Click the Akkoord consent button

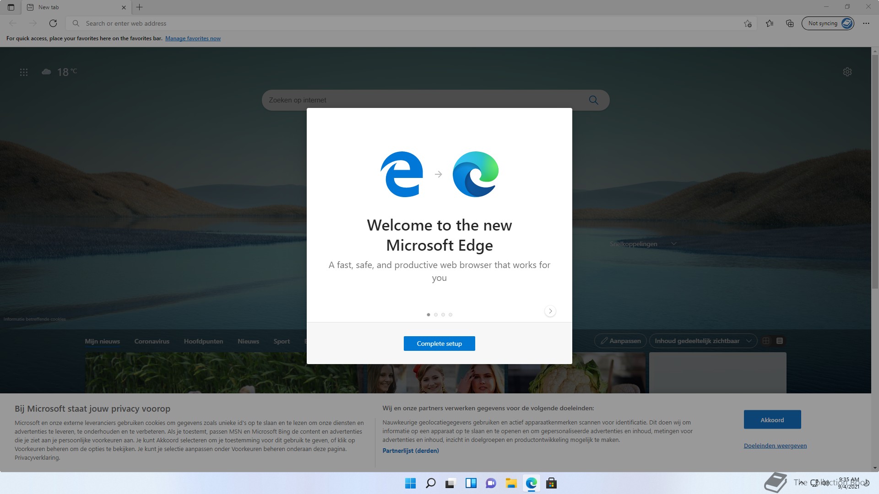pos(772,419)
